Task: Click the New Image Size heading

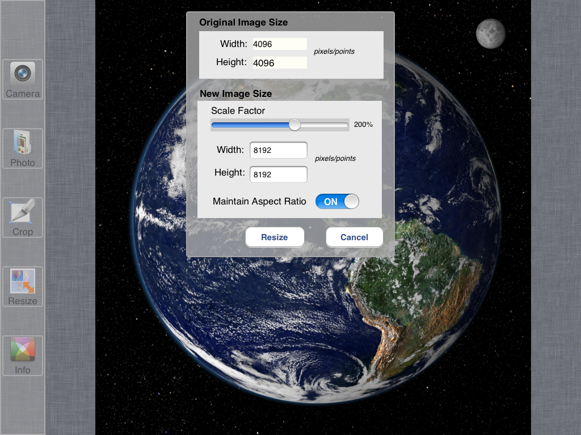Action: click(235, 93)
